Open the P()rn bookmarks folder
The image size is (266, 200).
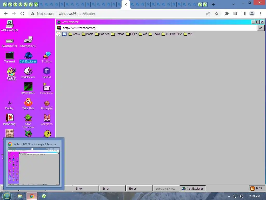coord(131,34)
